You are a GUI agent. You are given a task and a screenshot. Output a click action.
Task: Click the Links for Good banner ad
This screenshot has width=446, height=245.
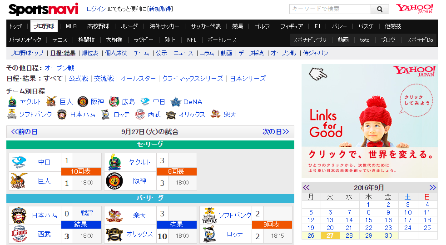coord(370,121)
